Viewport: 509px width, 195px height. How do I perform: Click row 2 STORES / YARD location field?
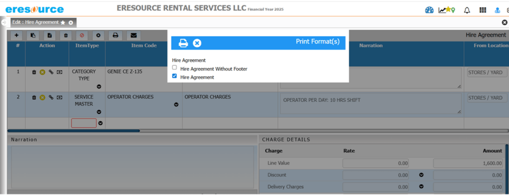coord(487,98)
